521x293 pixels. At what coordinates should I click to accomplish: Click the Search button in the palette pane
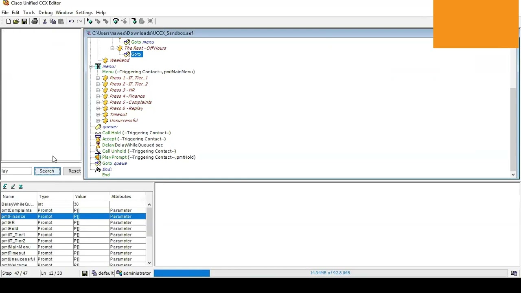47,171
